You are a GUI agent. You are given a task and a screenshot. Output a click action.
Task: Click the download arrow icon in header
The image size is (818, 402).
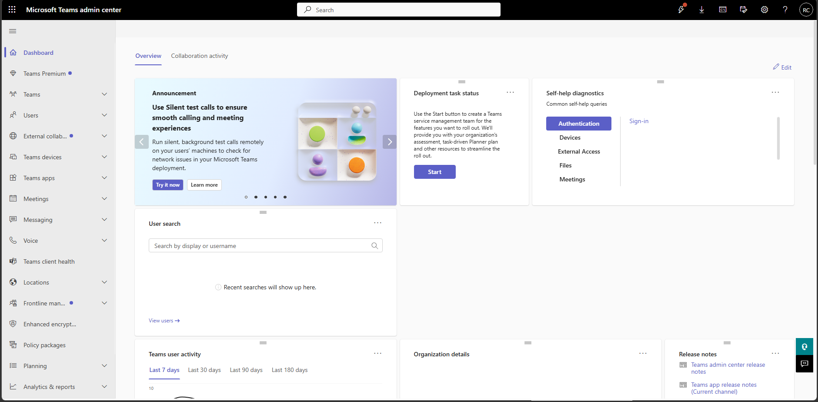click(x=702, y=10)
